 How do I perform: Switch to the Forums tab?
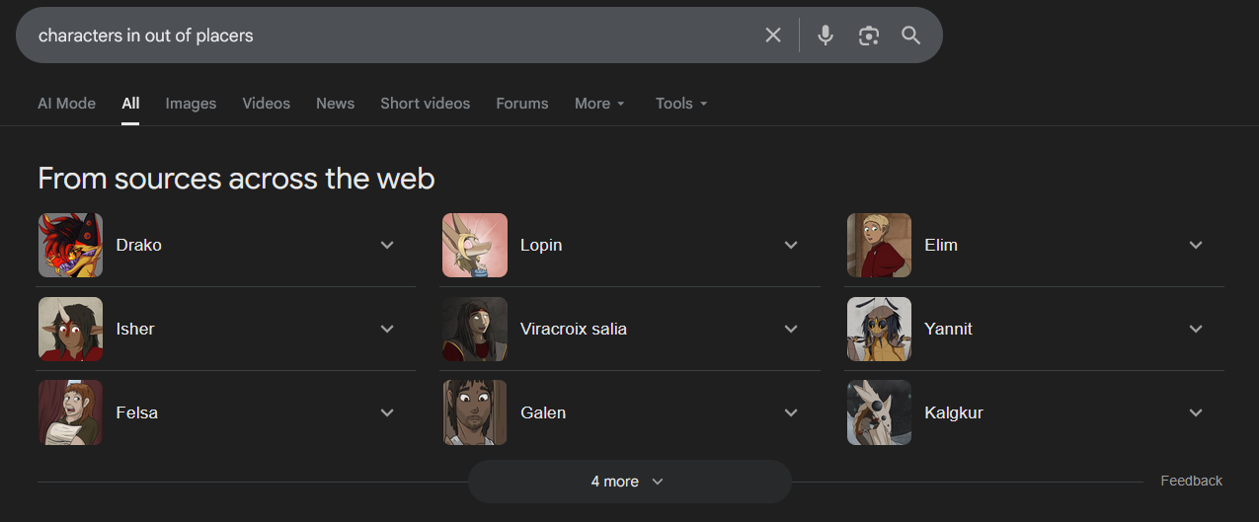[522, 103]
